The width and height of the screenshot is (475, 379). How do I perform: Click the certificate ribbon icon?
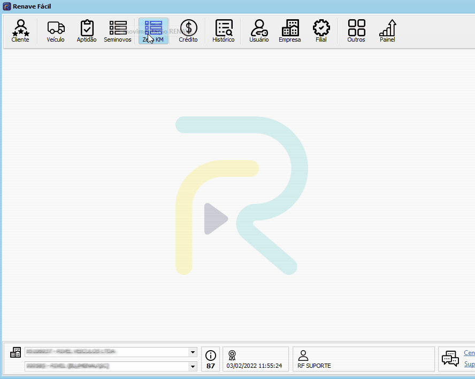point(232,356)
